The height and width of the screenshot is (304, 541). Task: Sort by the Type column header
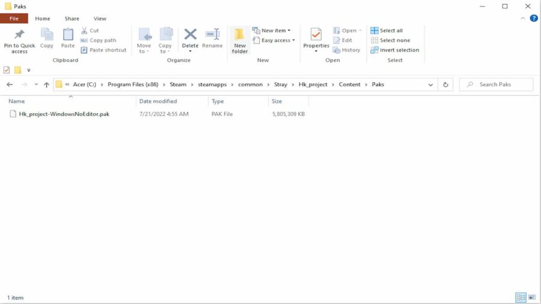tap(218, 102)
